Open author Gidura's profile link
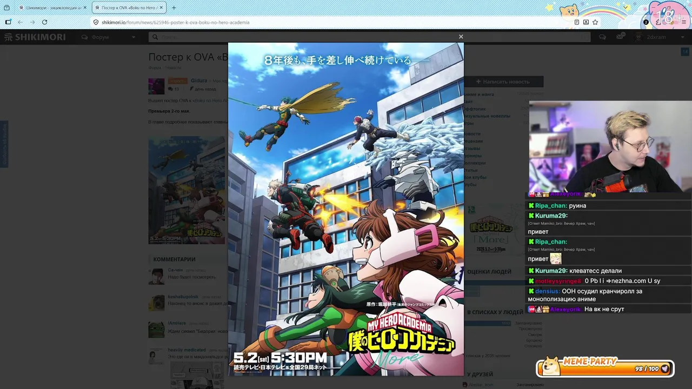 [x=198, y=81]
